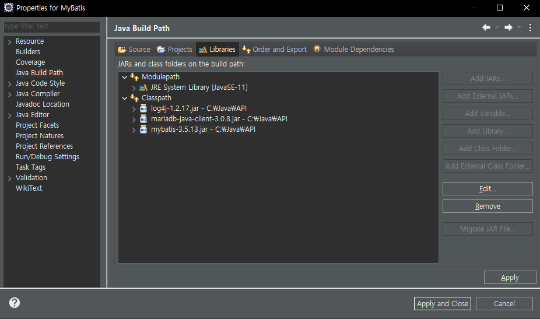Screen dimensions: 540x319
Task: Click the mybatis jar file icon
Action: pos(143,129)
